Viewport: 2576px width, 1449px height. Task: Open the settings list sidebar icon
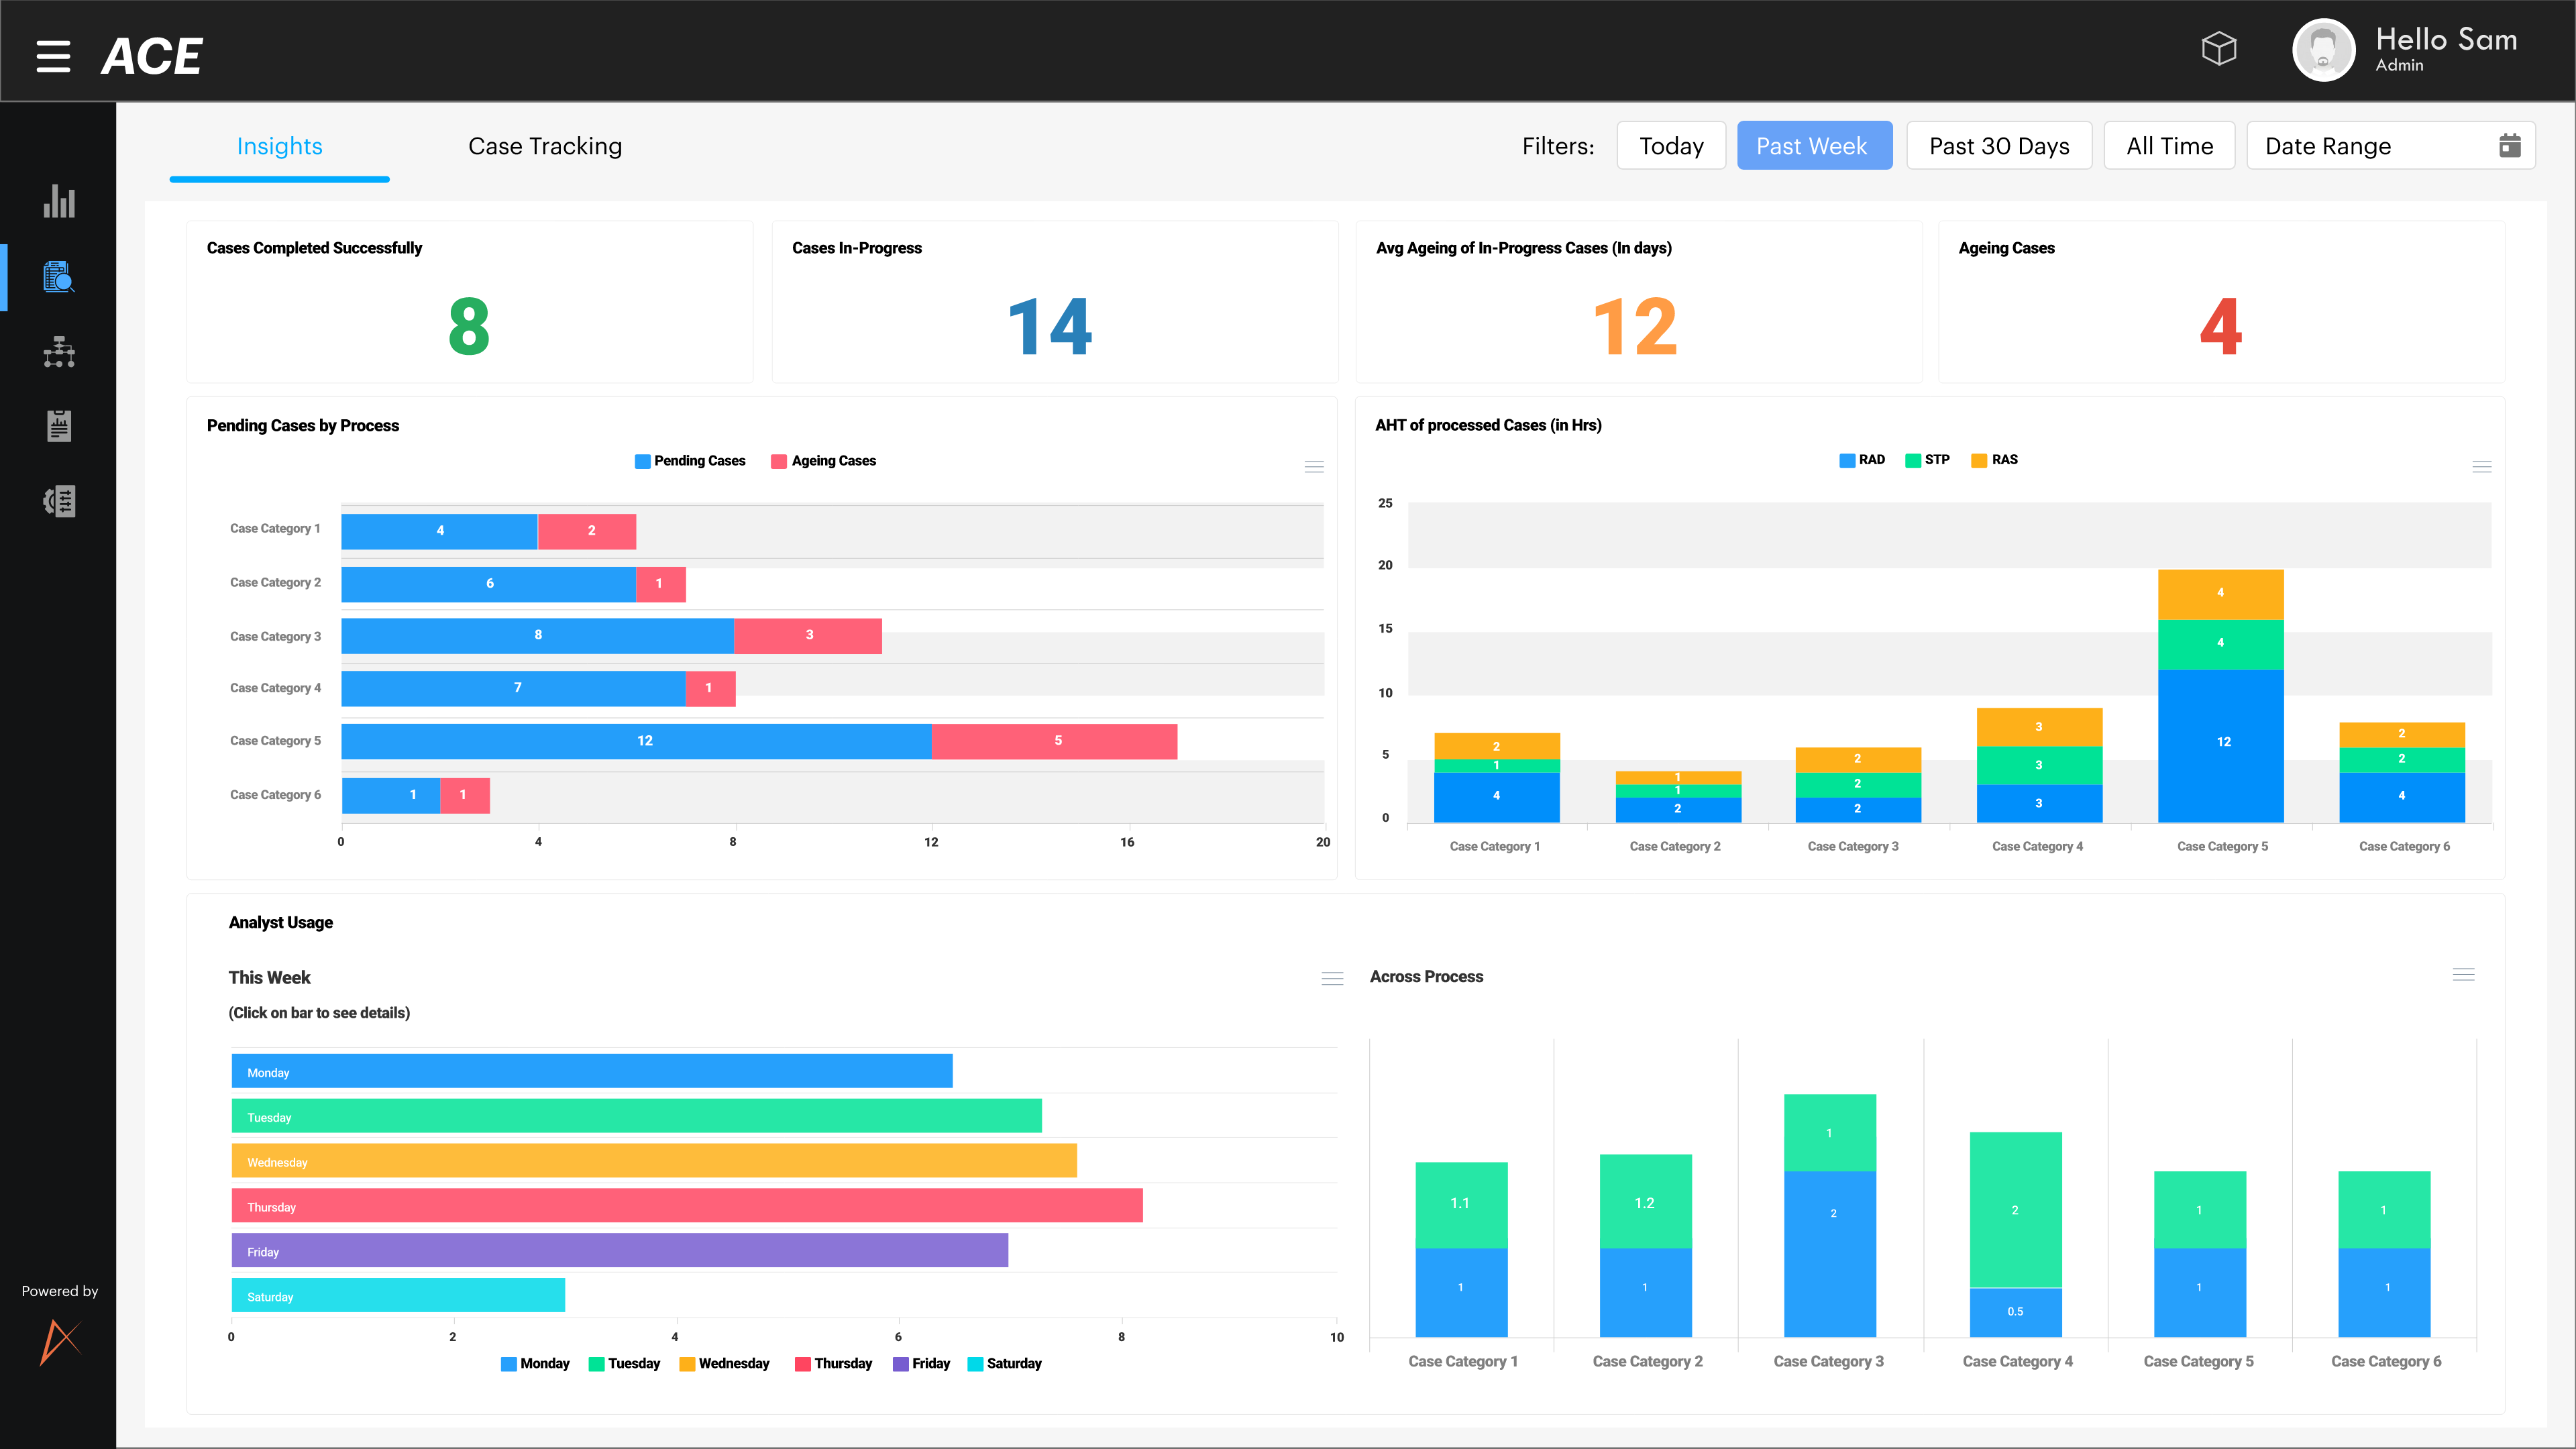(59, 501)
